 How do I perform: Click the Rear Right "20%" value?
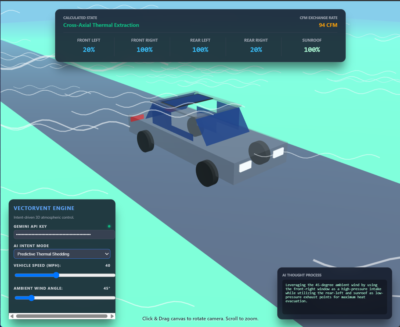click(256, 50)
